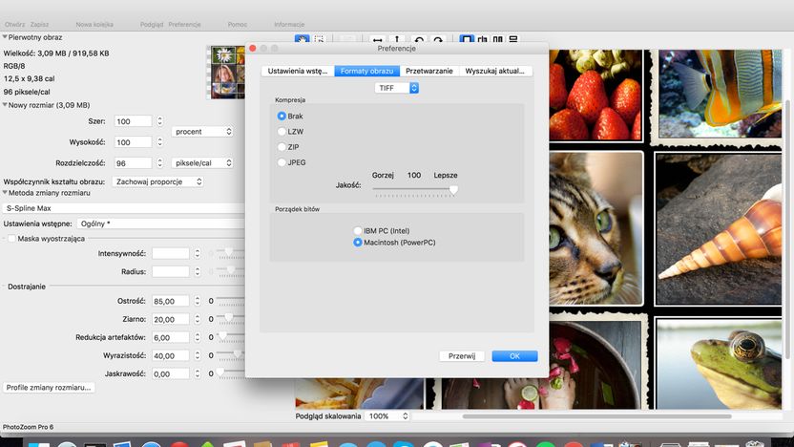Open Profile zmiany rozmiaru... button

pyautogui.click(x=49, y=387)
